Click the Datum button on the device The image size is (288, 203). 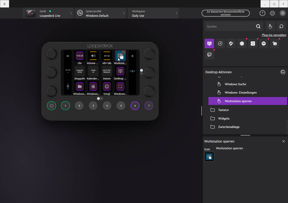107,71
